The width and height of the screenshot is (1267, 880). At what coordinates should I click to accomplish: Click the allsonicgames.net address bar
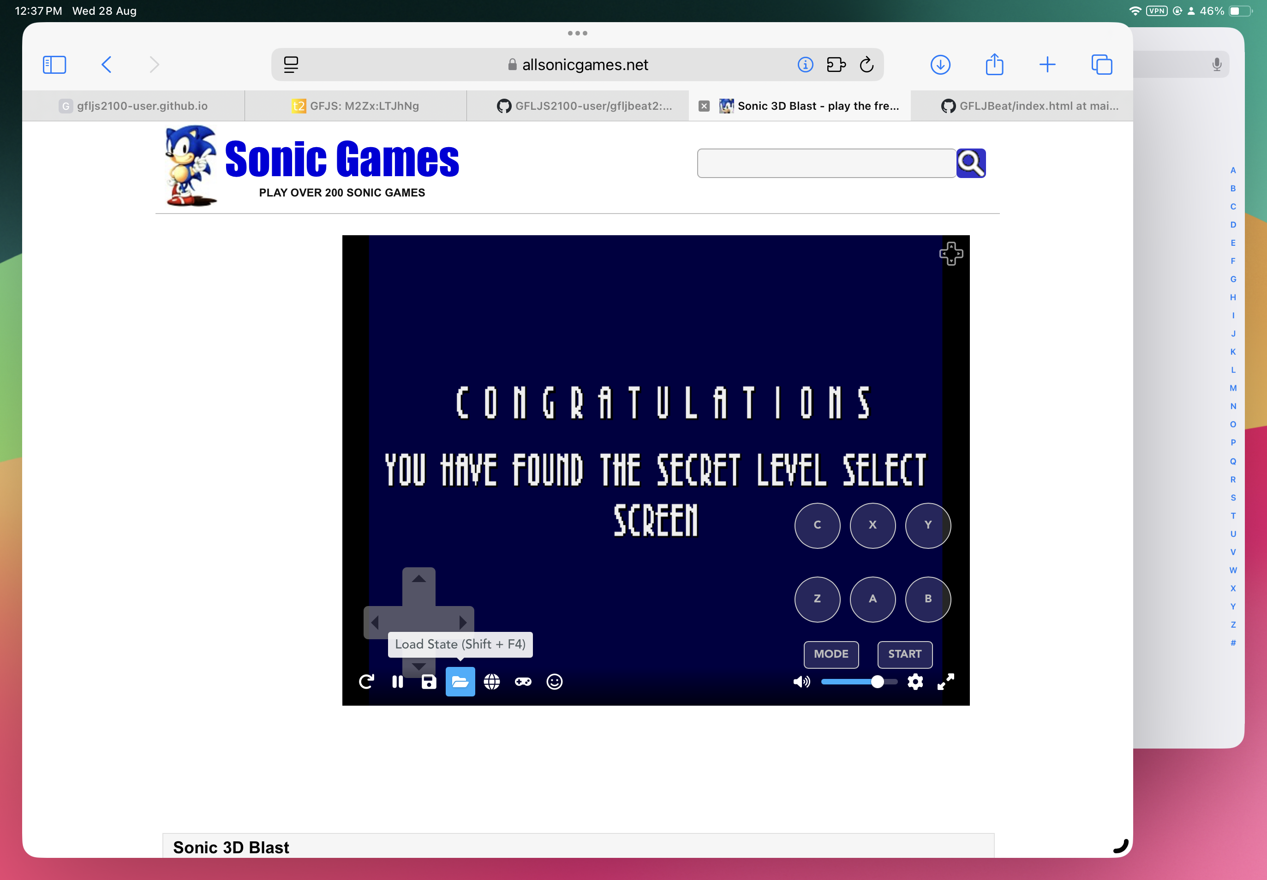(578, 65)
